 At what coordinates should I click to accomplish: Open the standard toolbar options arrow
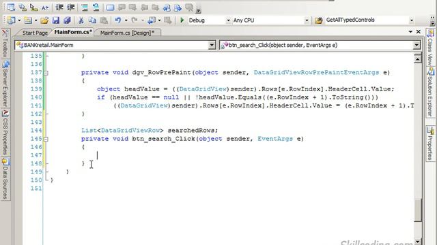click(x=432, y=21)
